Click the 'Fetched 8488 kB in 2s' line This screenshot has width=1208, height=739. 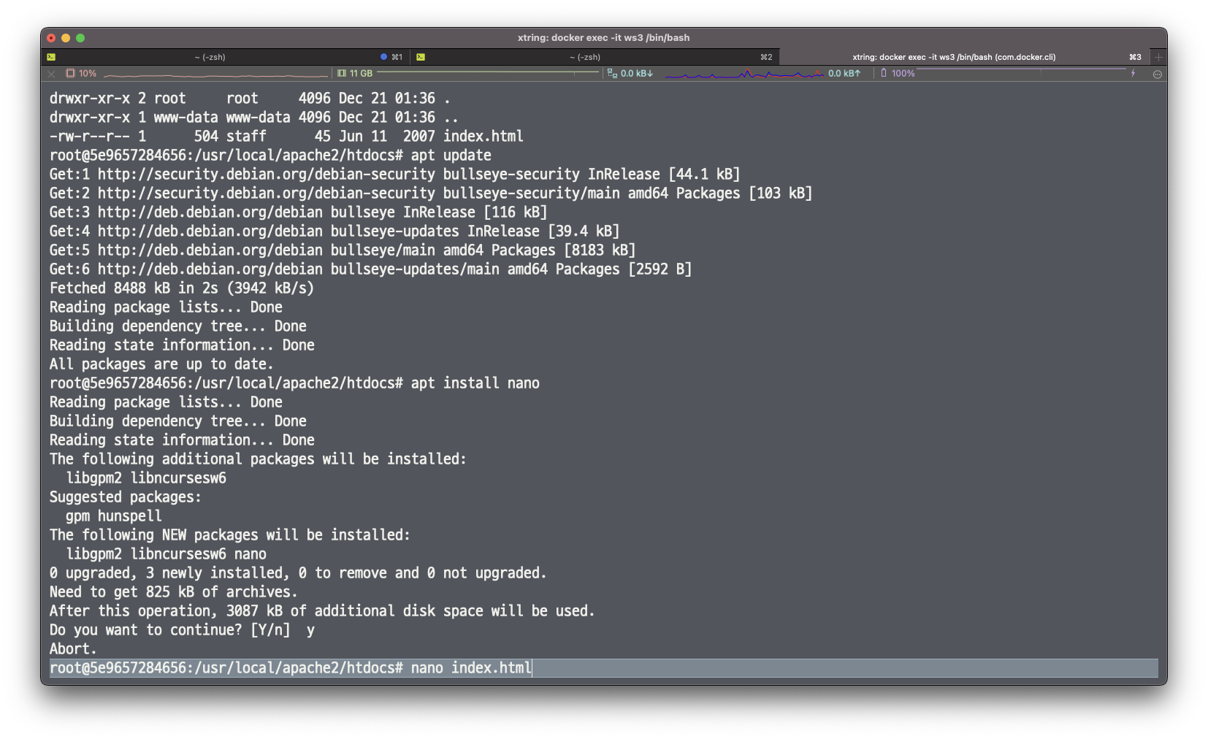pos(182,288)
